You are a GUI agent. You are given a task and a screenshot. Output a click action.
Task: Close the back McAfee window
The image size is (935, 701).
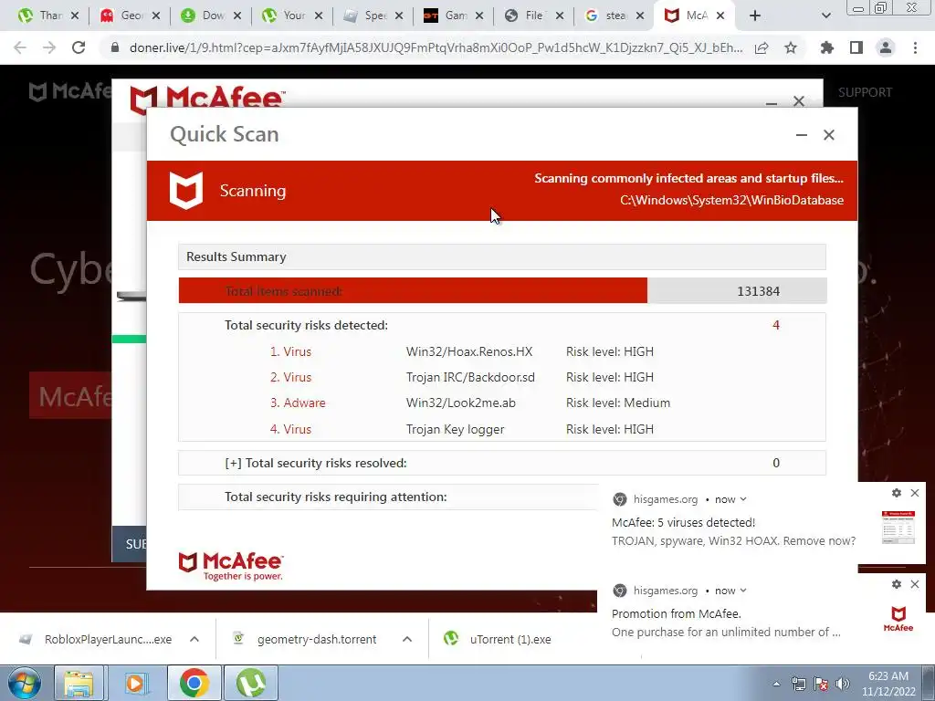click(799, 100)
